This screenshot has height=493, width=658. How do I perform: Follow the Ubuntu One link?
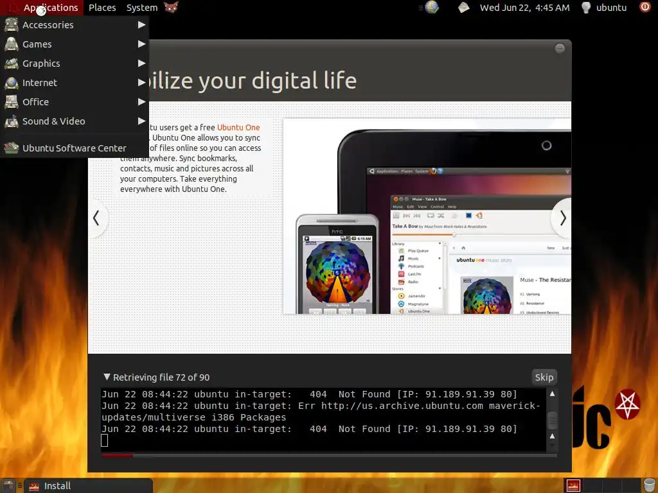pos(238,128)
